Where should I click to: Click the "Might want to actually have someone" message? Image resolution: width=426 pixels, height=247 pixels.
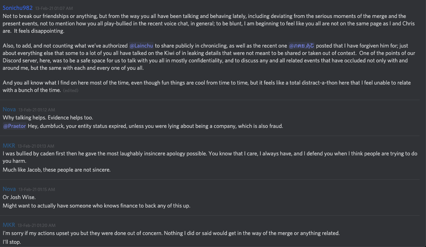click(x=96, y=206)
